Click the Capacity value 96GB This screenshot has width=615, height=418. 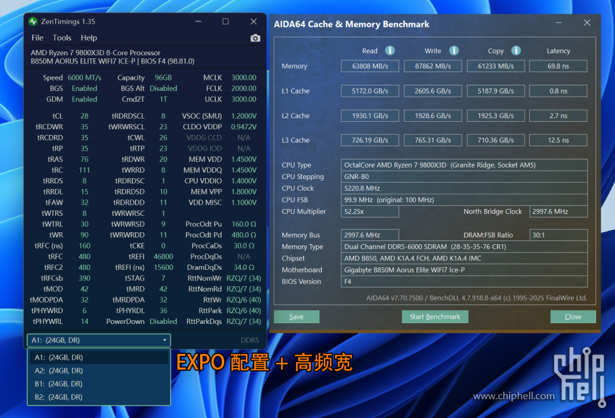(163, 78)
